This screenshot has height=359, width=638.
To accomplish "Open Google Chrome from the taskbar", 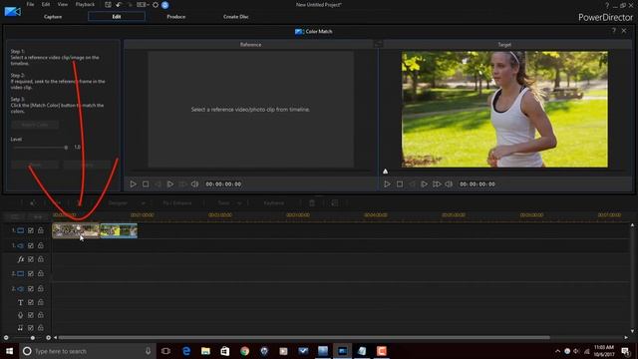I will pyautogui.click(x=244, y=351).
